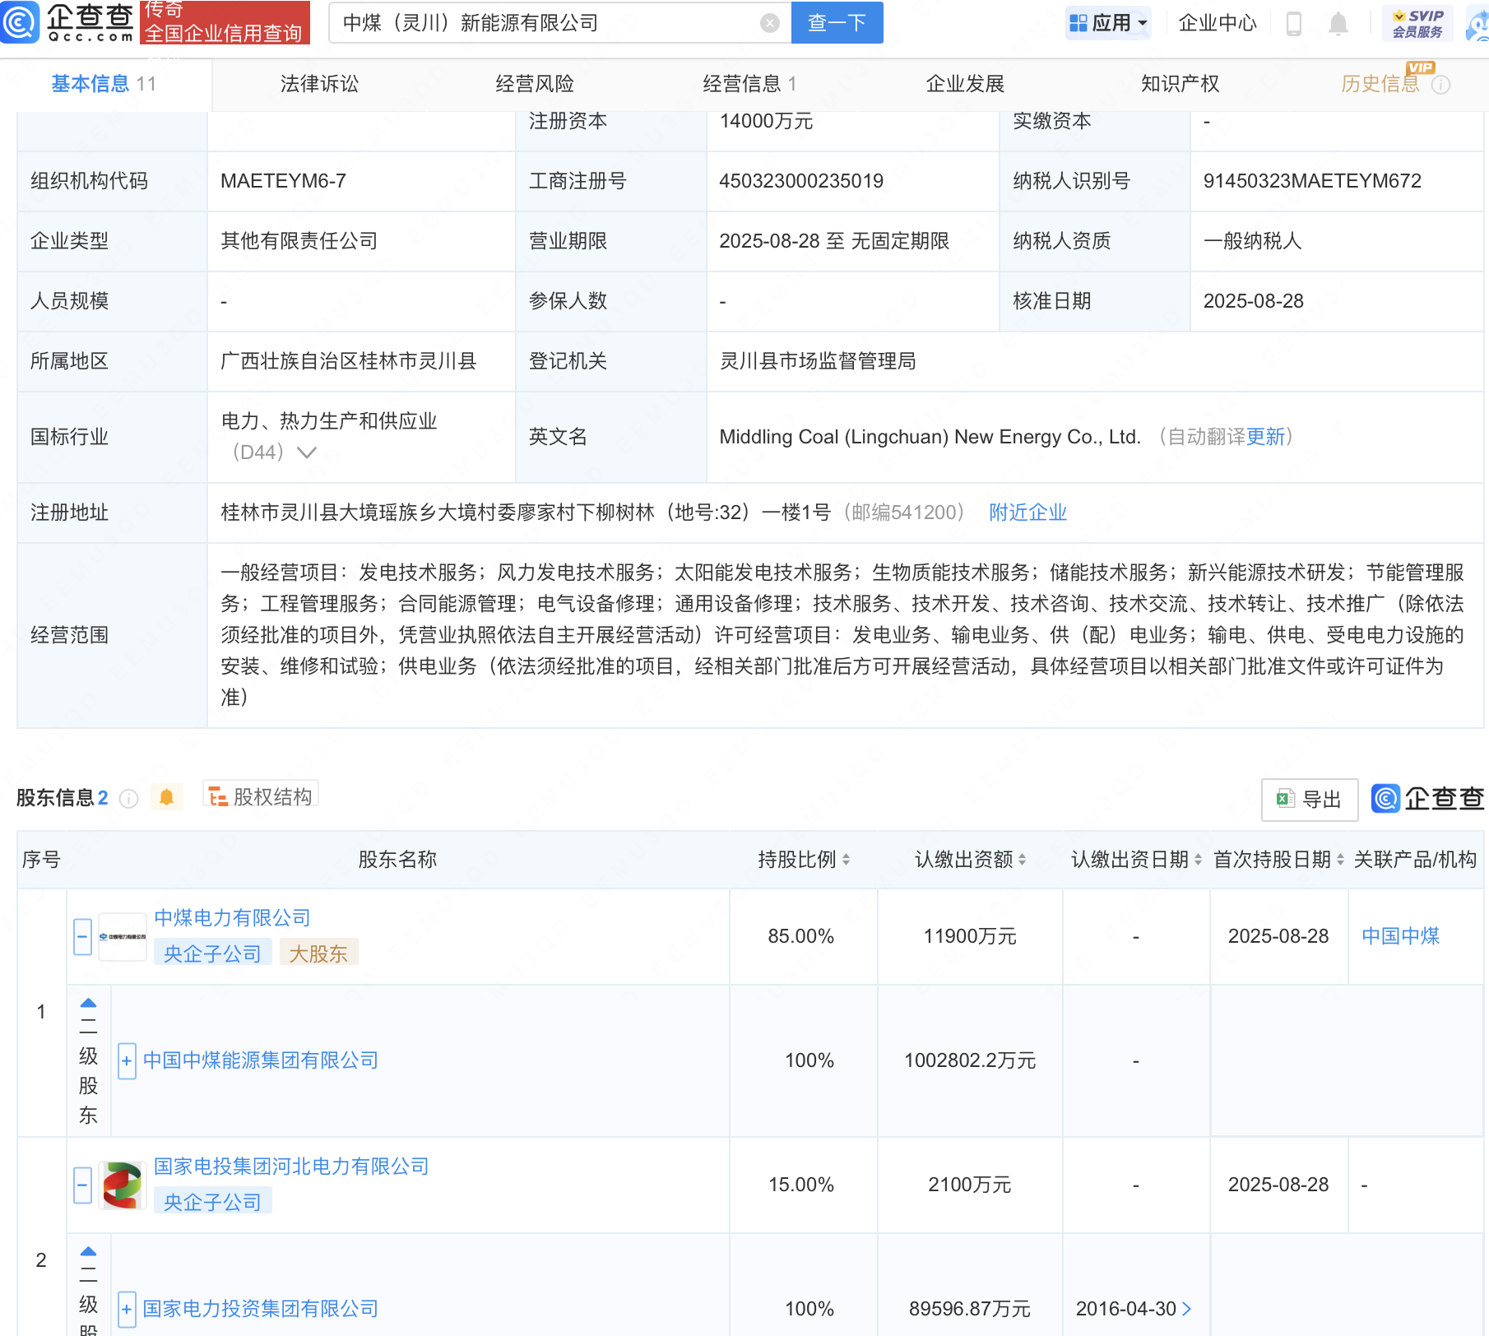1489x1336 pixels.
Task: Click 查一下 search button
Action: [x=837, y=22]
